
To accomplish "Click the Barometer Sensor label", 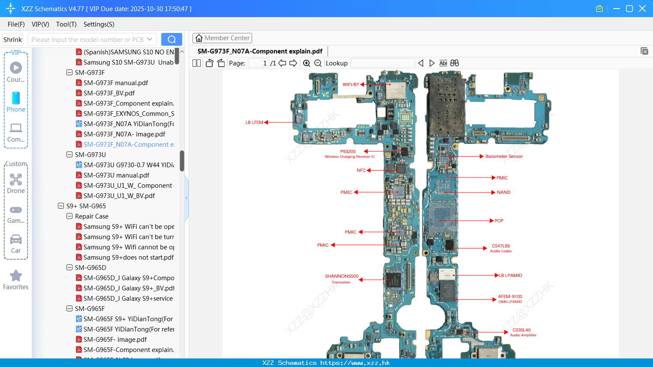I will click(504, 157).
